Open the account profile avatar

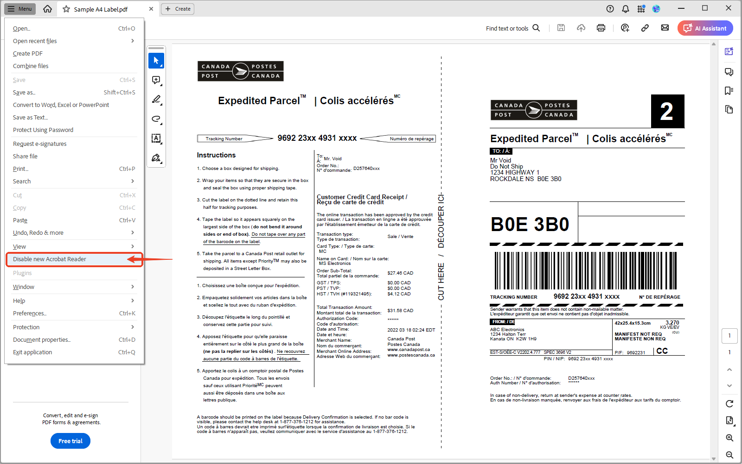pyautogui.click(x=656, y=9)
